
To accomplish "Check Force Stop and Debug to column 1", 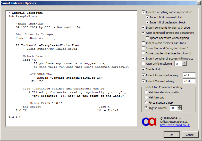I will click(x=143, y=48).
